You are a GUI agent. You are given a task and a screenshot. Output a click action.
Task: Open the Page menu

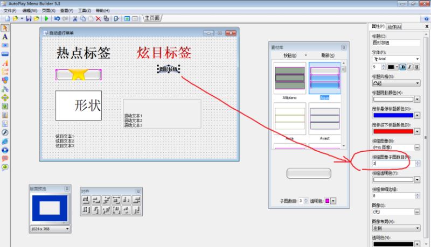click(x=48, y=10)
